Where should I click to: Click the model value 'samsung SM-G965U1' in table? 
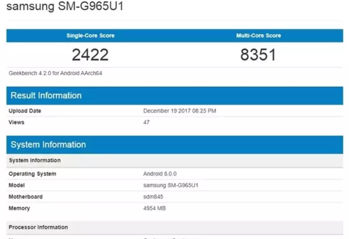point(171,185)
